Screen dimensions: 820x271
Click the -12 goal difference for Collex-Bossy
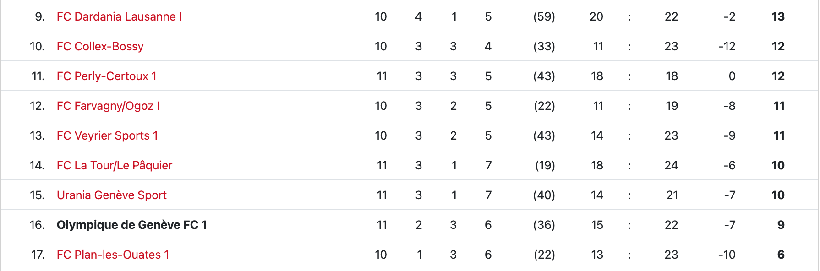click(727, 47)
